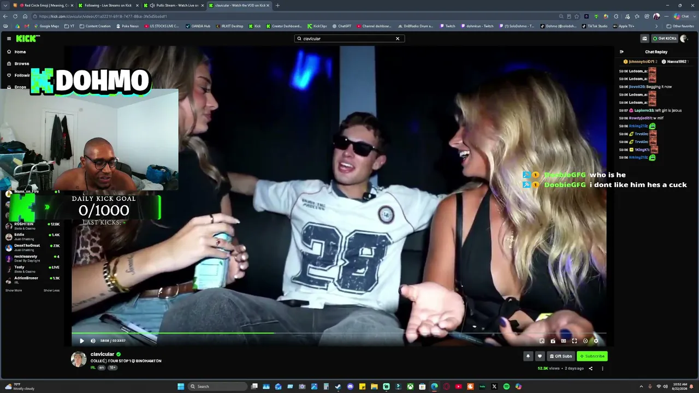The image size is (699, 393).
Task: Click the browser address bar
Action: pos(295,16)
